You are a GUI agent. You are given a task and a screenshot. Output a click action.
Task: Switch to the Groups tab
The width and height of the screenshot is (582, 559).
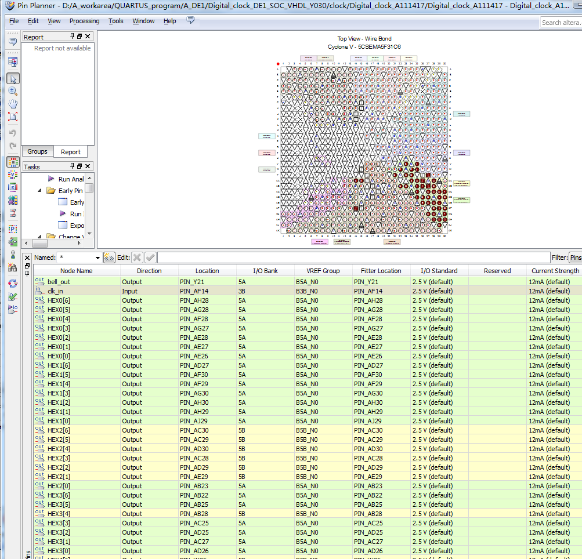[37, 151]
